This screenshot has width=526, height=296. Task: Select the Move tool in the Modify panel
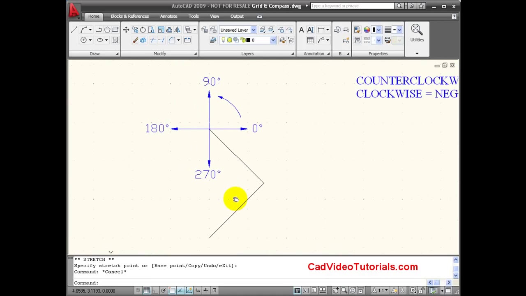point(126,30)
